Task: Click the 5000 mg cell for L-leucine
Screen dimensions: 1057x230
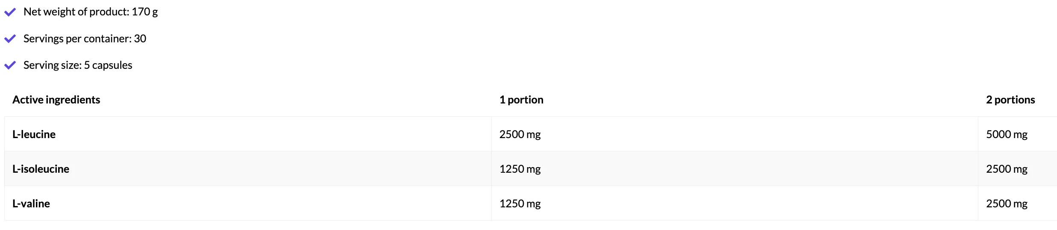Action: [1007, 134]
